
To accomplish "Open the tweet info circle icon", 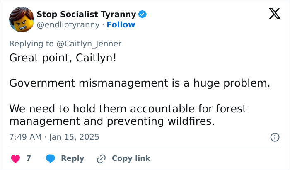I will pyautogui.click(x=275, y=137).
